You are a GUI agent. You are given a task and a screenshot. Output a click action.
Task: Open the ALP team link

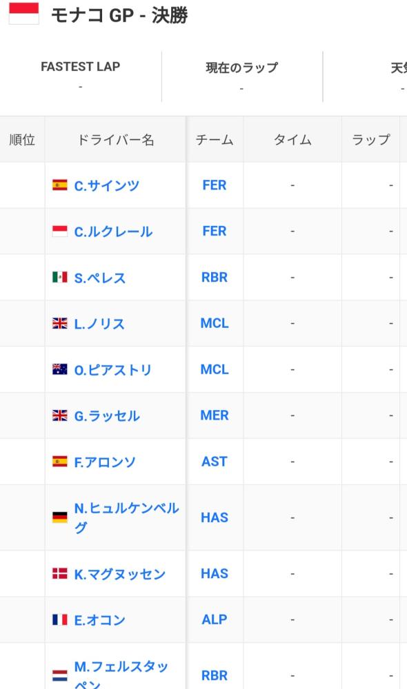point(215,619)
